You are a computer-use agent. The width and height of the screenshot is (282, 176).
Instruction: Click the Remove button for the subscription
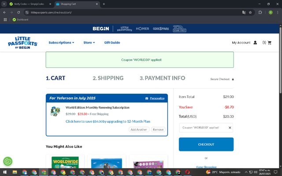click(x=158, y=129)
